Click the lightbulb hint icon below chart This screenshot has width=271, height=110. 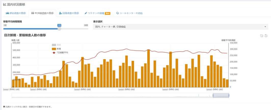[x=4, y=107]
